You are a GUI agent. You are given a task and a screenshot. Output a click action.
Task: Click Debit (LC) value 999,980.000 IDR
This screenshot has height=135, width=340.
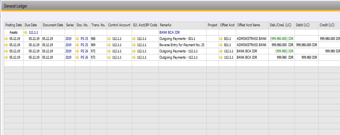307,45
